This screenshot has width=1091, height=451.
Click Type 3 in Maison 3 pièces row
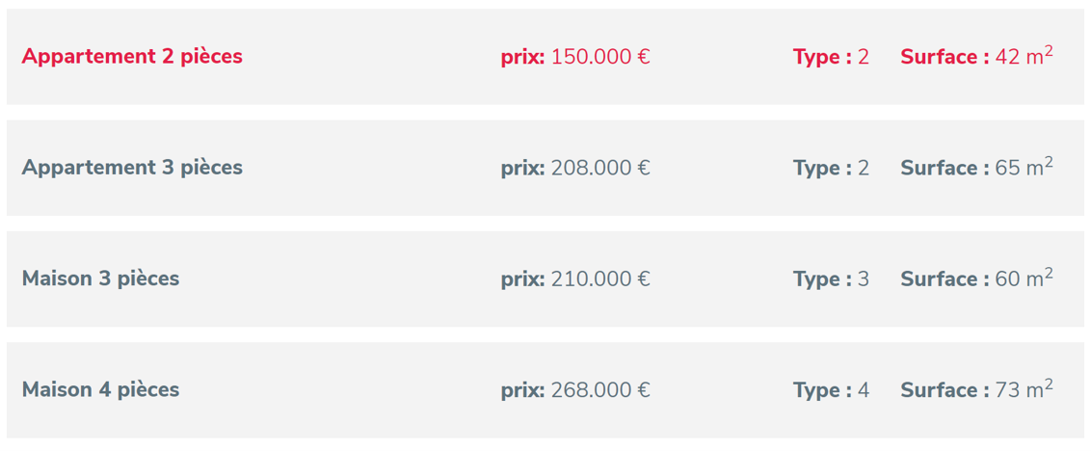pos(831,279)
